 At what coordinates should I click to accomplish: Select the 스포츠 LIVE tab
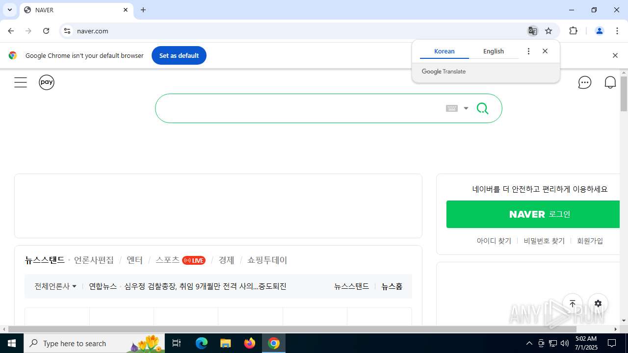click(181, 260)
